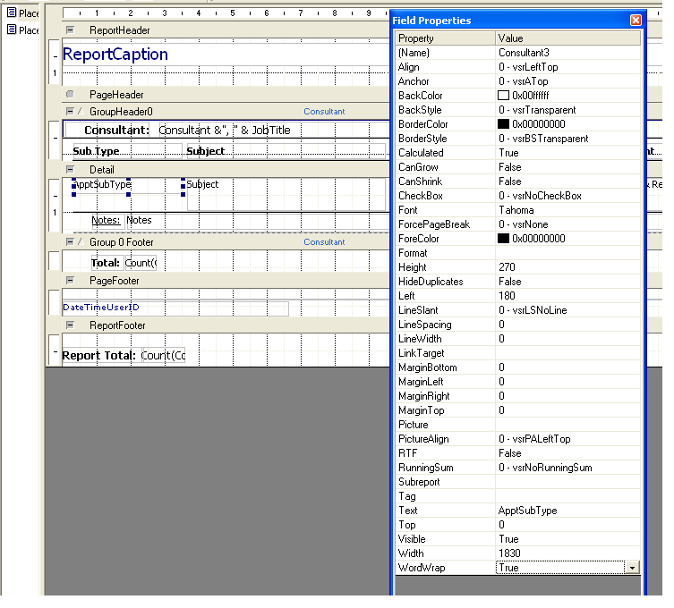Viewport: 674px width, 608px height.
Task: Click the PageFooter section bar label
Action: [115, 281]
